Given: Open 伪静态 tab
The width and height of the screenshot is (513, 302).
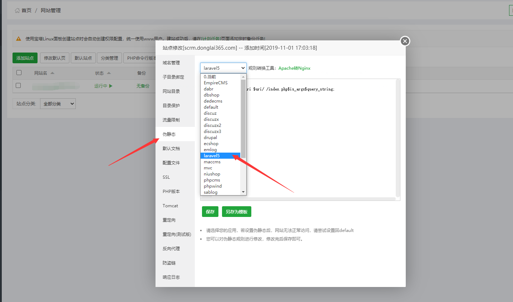Looking at the screenshot, I should (x=175, y=134).
